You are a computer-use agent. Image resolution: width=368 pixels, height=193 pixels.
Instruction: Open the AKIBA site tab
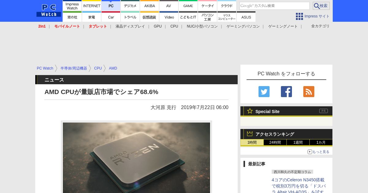tap(150, 6)
